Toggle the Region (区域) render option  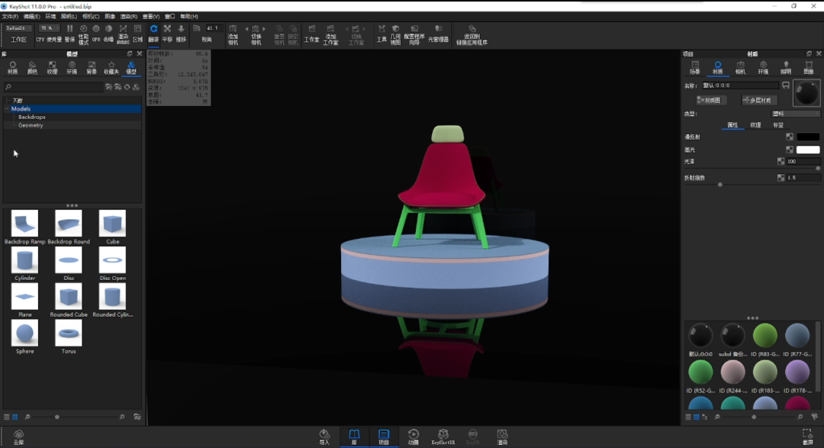[137, 34]
